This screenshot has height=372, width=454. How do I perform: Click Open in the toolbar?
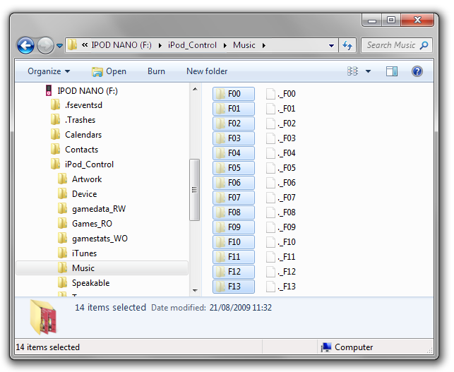[x=109, y=71]
